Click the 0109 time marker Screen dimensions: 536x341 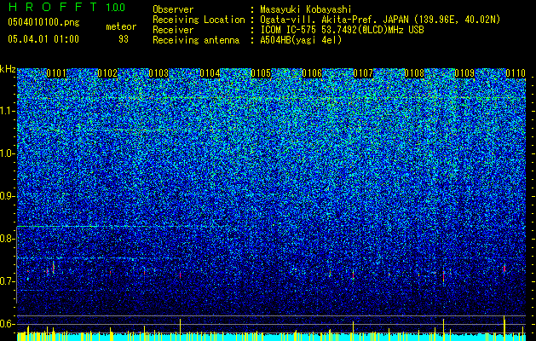(x=464, y=73)
